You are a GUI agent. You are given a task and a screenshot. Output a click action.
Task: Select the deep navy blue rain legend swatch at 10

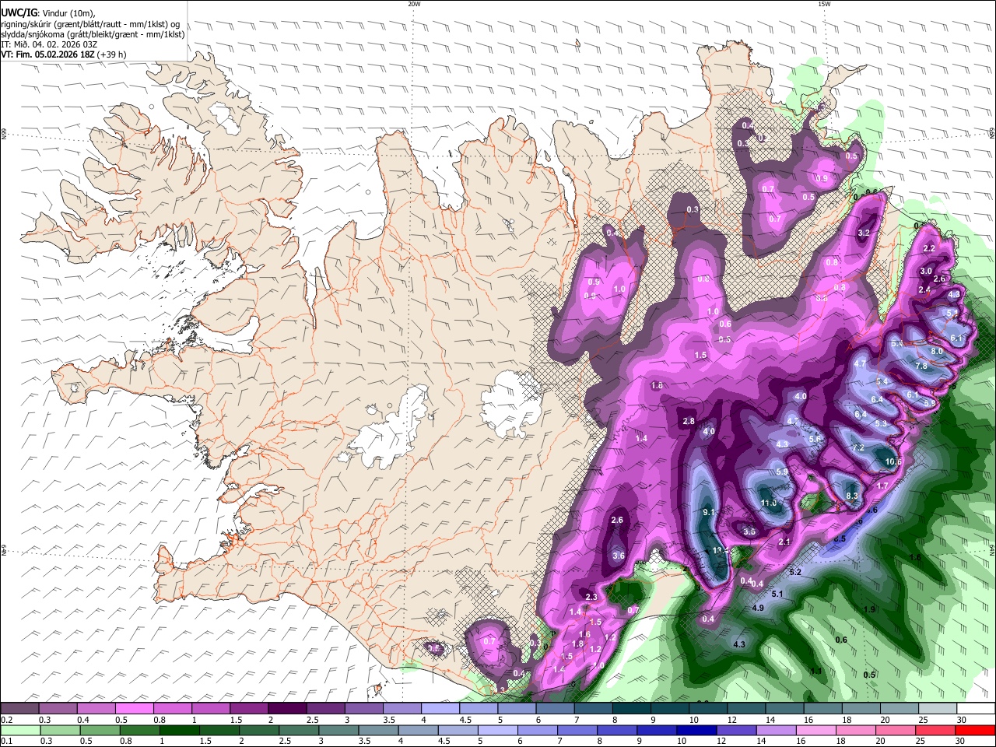coord(696,730)
